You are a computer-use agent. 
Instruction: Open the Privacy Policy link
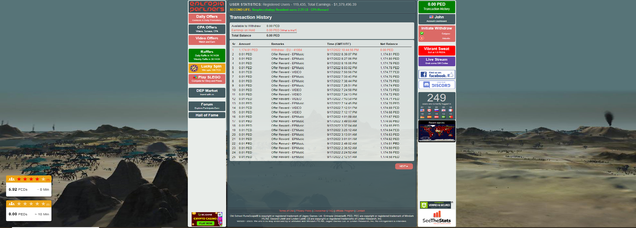(x=304, y=211)
